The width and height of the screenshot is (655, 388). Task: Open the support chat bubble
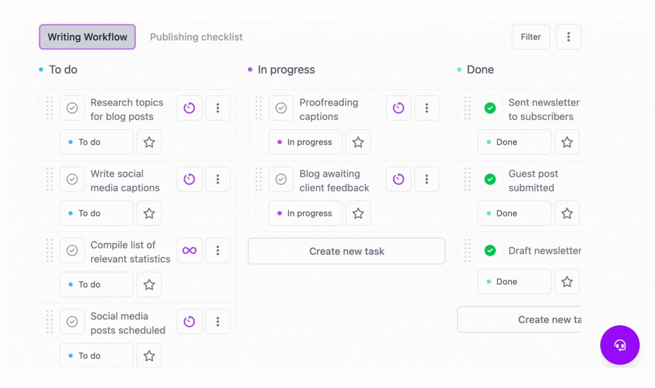tap(620, 345)
